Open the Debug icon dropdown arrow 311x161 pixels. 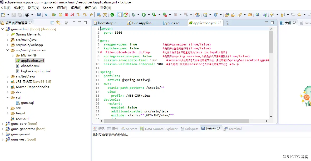coord(139,15)
